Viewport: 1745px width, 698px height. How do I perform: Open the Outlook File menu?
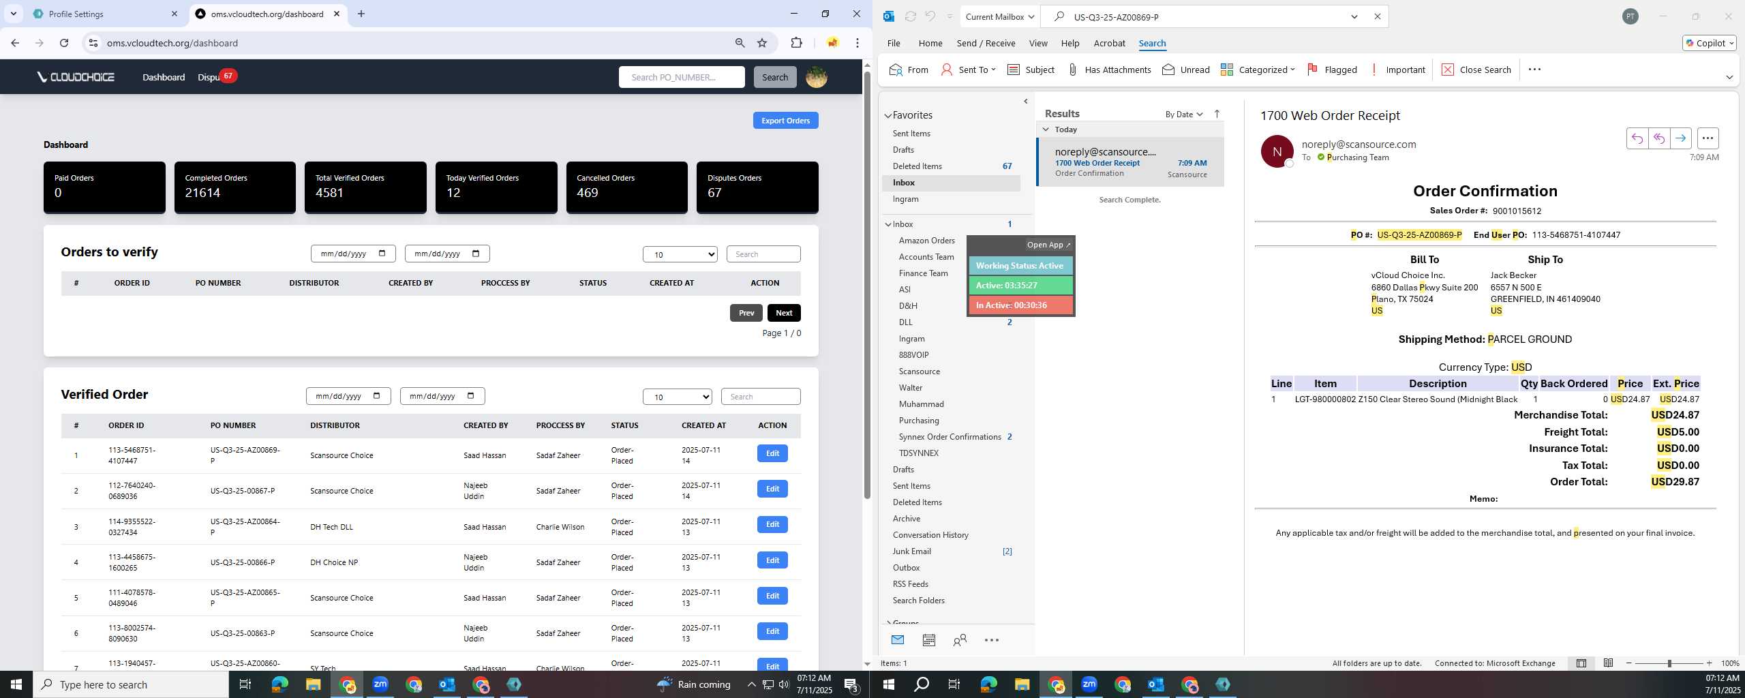point(893,43)
